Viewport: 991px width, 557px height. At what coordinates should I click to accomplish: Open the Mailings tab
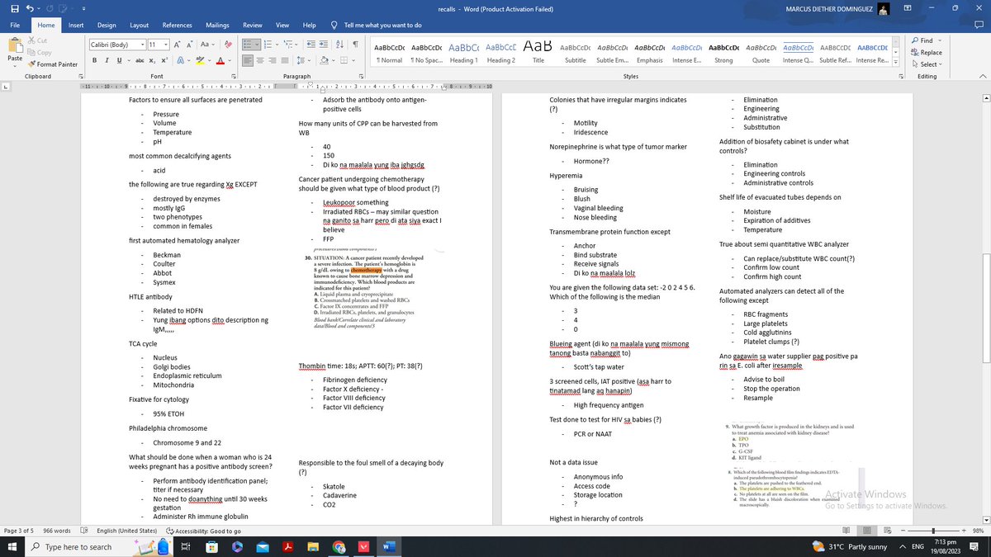coord(217,26)
